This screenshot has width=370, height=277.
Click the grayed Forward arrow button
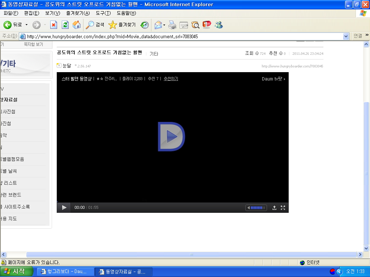point(36,25)
